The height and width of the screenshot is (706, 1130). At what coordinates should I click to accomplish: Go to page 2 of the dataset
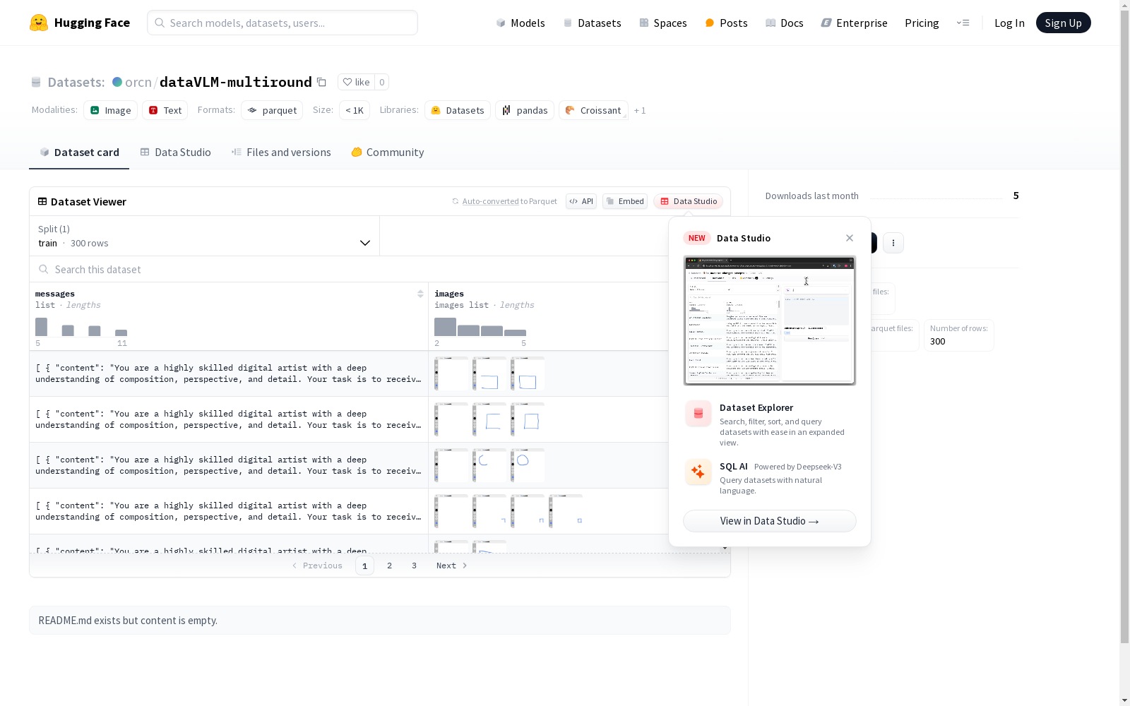pos(389,566)
